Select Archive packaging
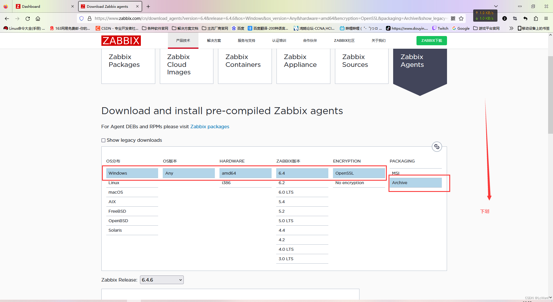Screen dimensions: 553x302 click(x=416, y=183)
